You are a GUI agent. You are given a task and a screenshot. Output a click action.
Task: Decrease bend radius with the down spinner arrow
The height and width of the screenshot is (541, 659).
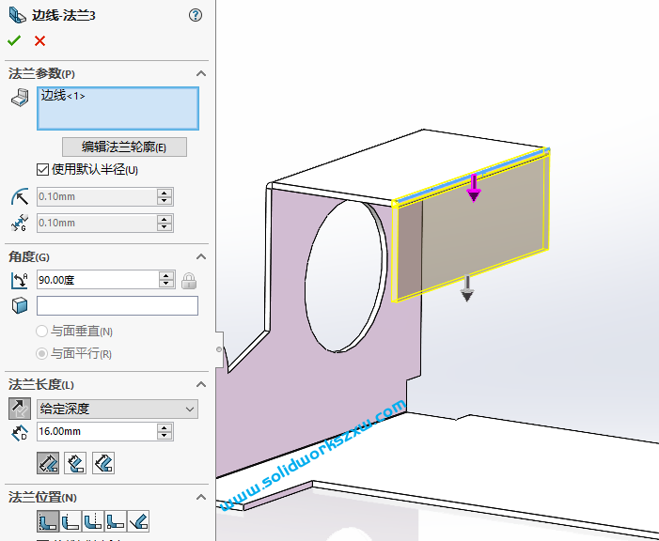pos(165,201)
